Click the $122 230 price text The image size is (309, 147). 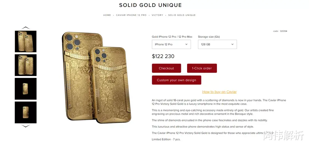click(163, 56)
